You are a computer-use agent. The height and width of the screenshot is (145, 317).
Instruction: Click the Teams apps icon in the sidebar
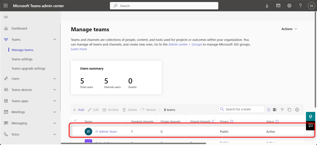6,101
